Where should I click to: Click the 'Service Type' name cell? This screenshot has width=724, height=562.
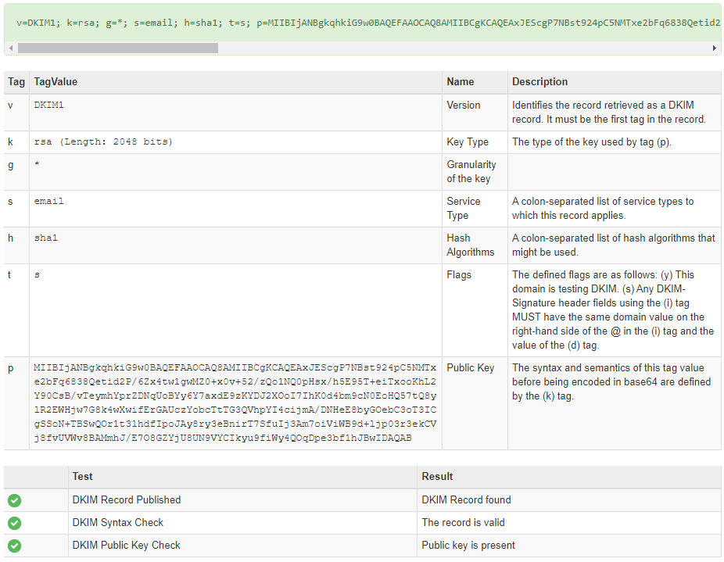coord(463,208)
